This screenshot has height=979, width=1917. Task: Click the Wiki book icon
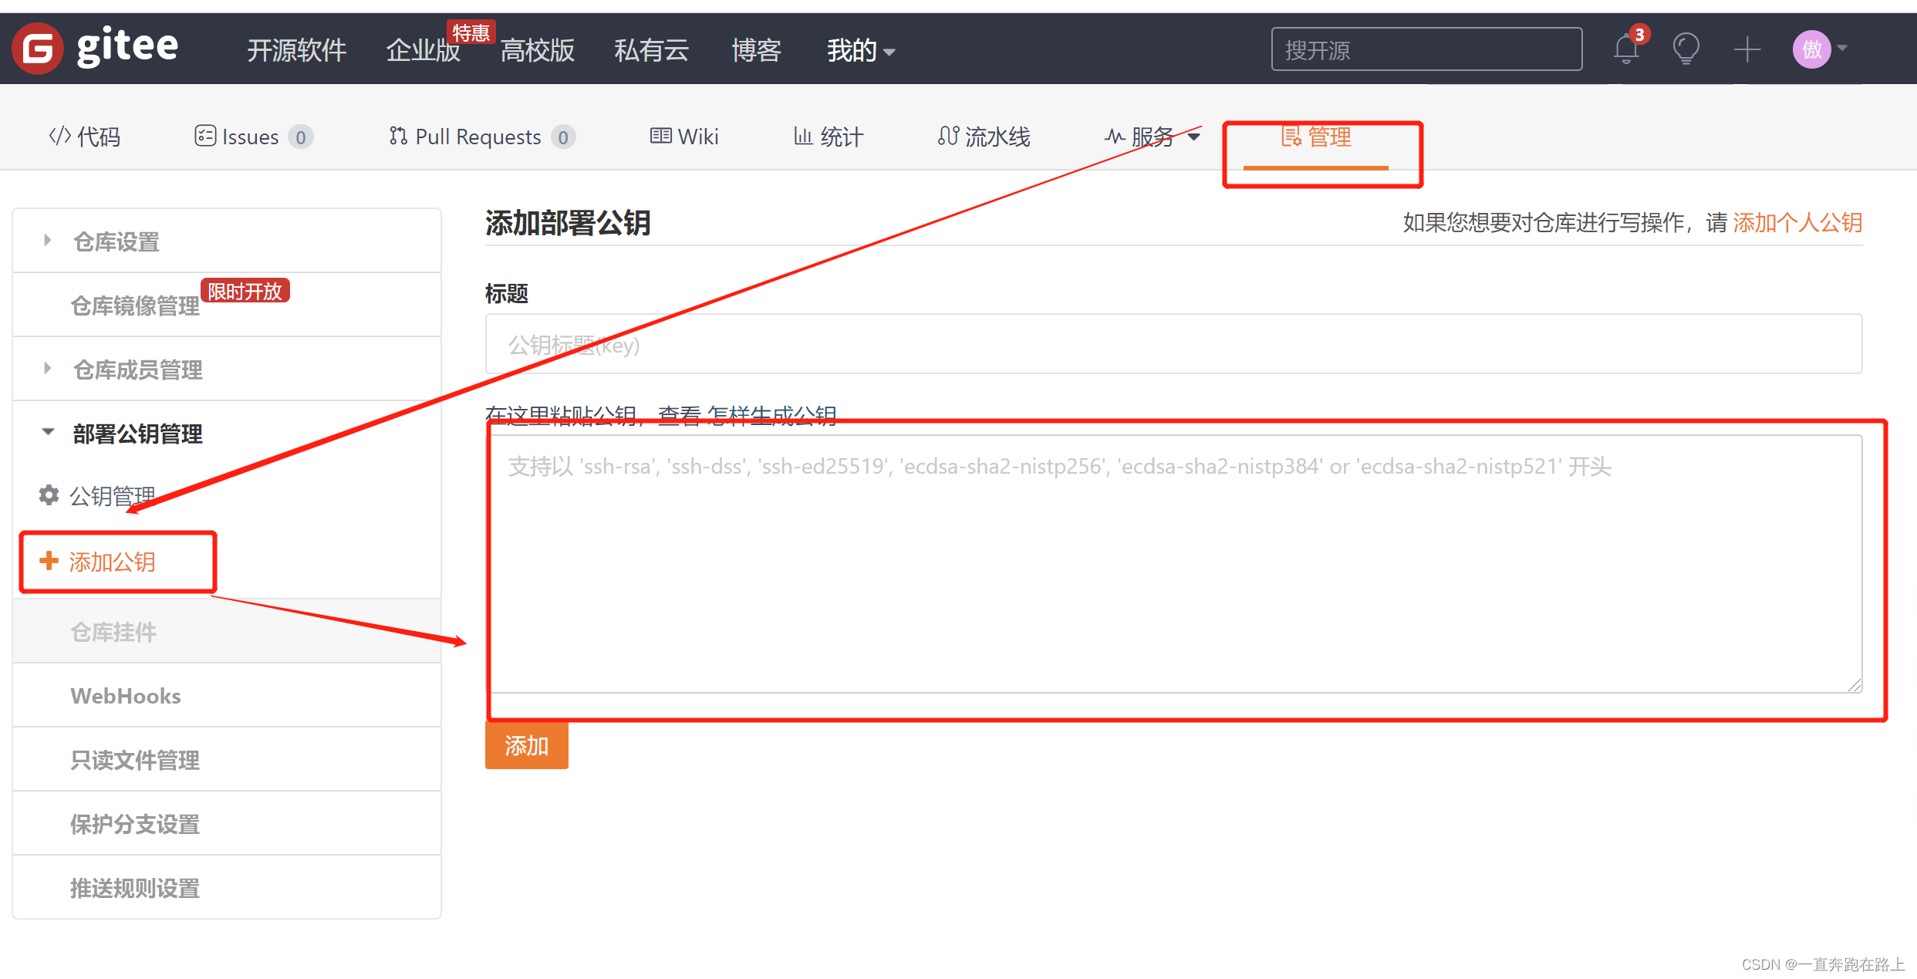coord(660,136)
